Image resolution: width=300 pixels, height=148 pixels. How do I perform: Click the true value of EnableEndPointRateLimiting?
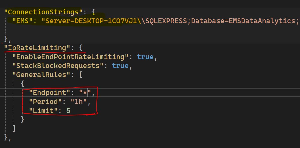coord(145,57)
